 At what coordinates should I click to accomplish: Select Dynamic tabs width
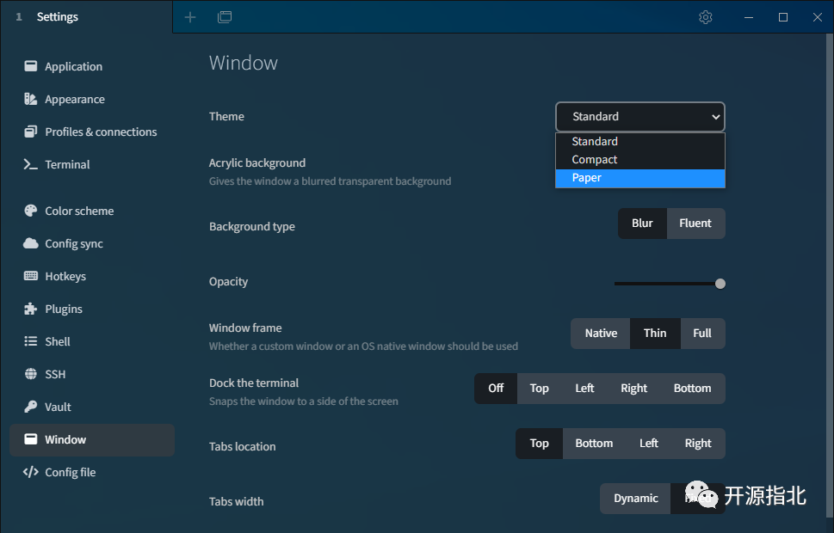(x=635, y=499)
